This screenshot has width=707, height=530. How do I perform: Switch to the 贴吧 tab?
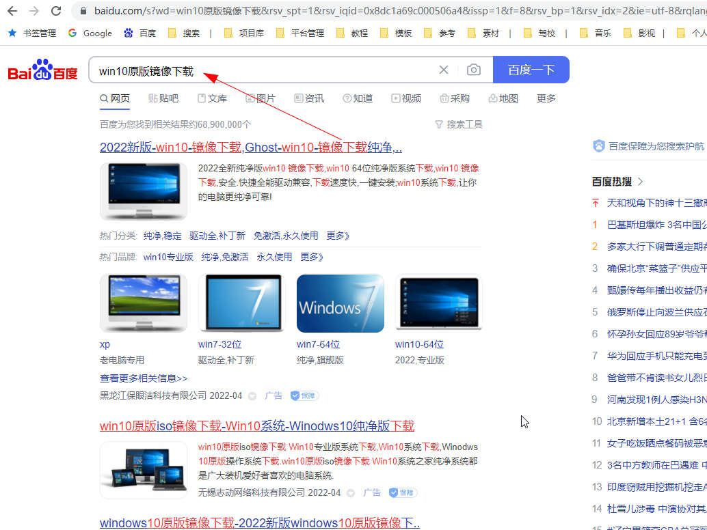pyautogui.click(x=163, y=98)
